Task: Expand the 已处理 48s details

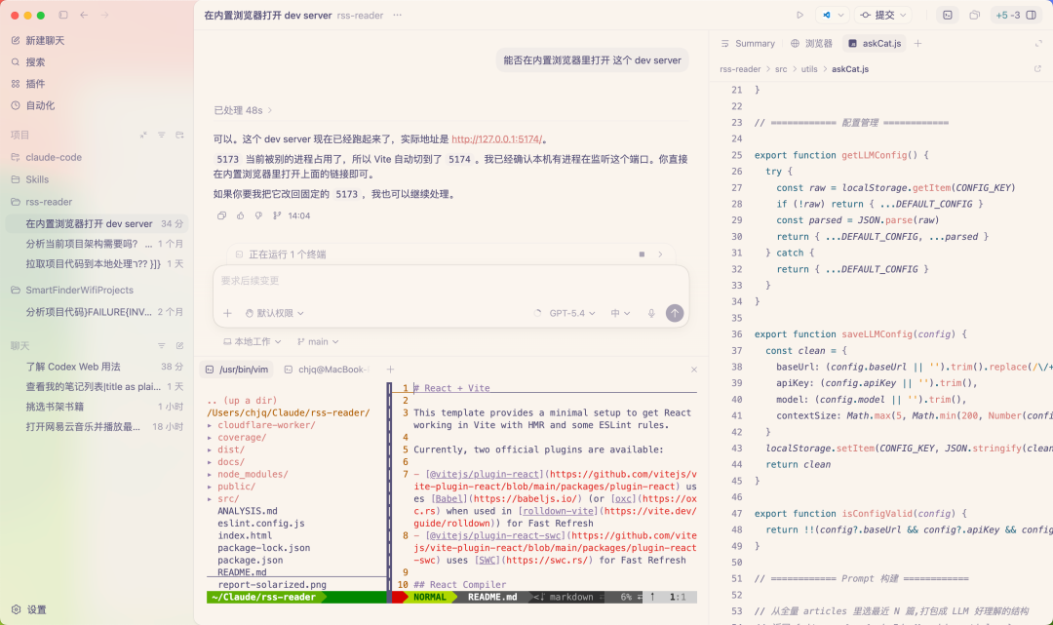Action: tap(243, 110)
